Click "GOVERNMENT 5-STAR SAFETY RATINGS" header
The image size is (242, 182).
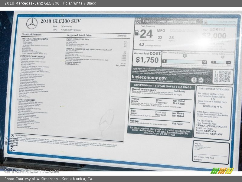click(x=162, y=86)
